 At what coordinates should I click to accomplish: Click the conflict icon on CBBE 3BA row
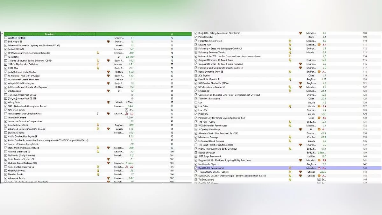point(98,68)
